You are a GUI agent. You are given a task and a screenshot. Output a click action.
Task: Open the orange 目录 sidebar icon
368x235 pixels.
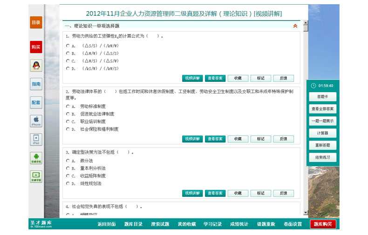click(36, 22)
